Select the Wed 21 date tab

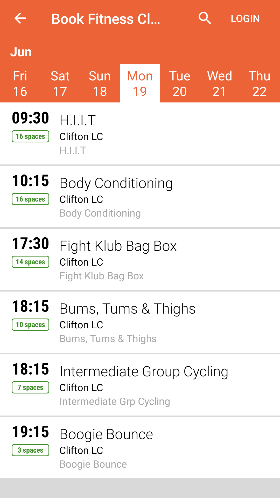tap(220, 84)
